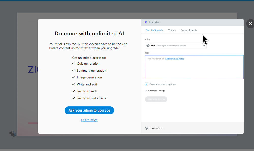254x151 pixels.
Task: Toggle the Generate closed captions checkbox
Action: click(x=146, y=84)
